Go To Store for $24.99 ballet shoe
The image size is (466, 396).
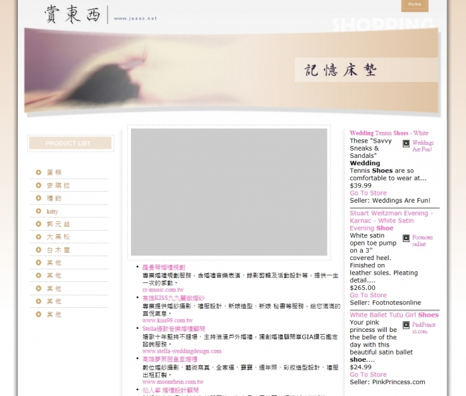(x=368, y=375)
